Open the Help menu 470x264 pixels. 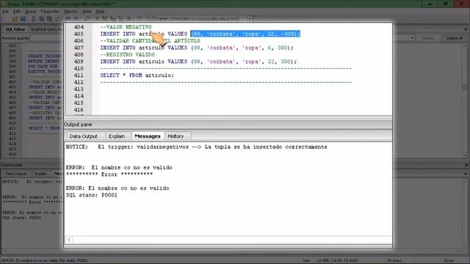point(100,12)
